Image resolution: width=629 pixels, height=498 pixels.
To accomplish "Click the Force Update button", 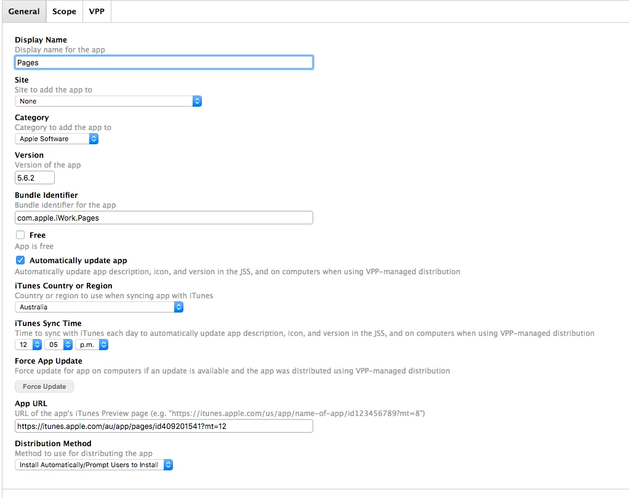I will coord(44,386).
